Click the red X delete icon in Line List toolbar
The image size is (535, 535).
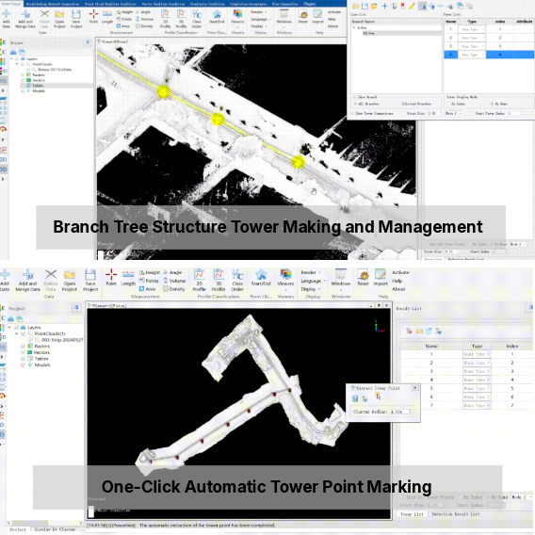pyautogui.click(x=402, y=6)
